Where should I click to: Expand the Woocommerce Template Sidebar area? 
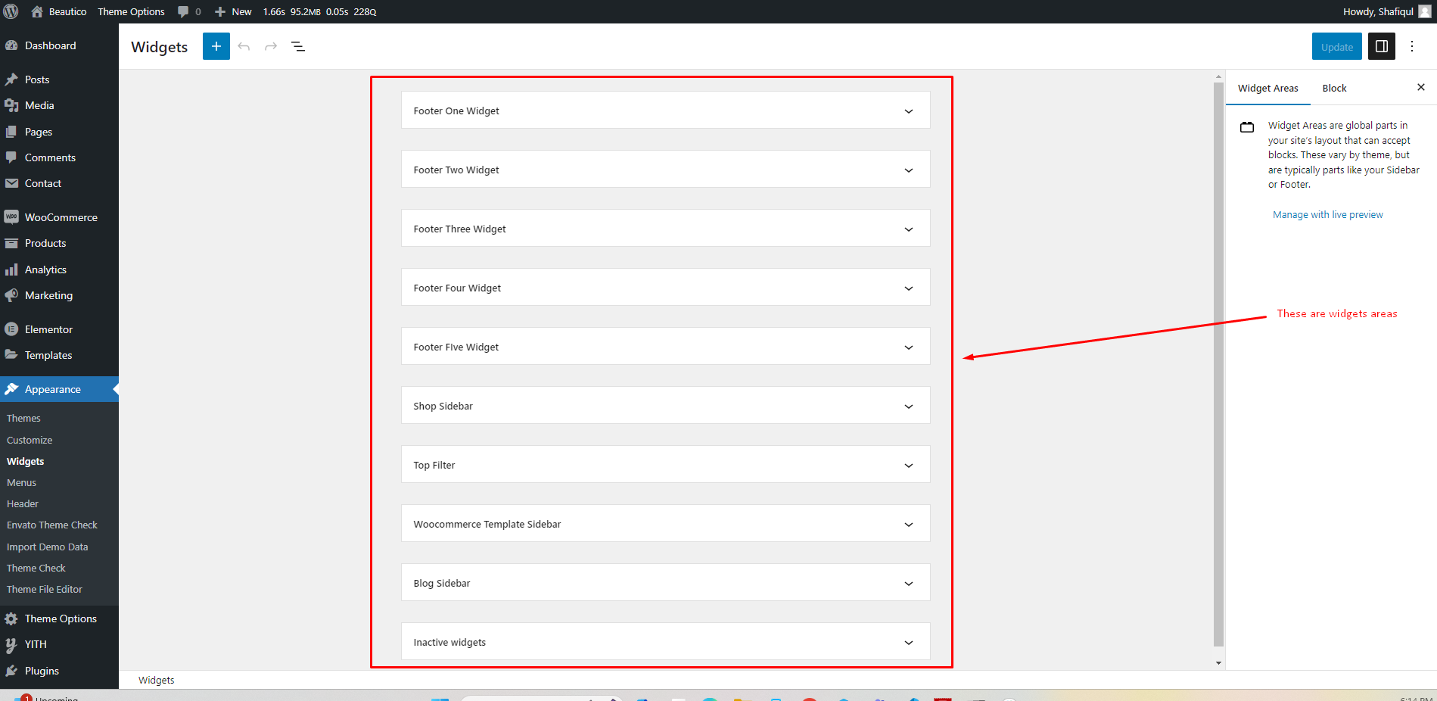[665, 524]
